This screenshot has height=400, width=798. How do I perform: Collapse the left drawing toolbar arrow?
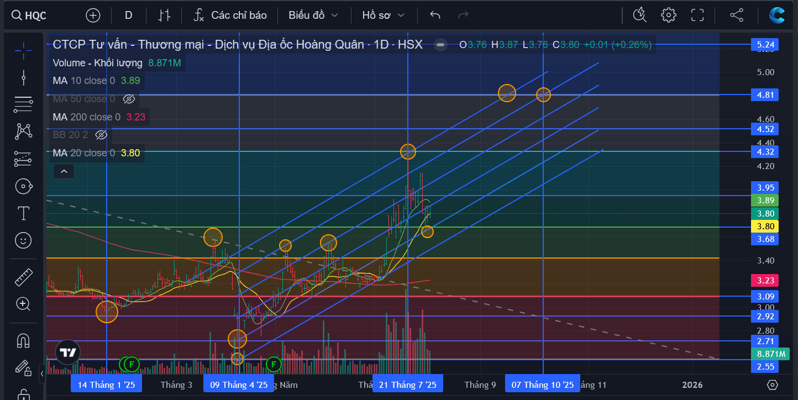(42, 374)
